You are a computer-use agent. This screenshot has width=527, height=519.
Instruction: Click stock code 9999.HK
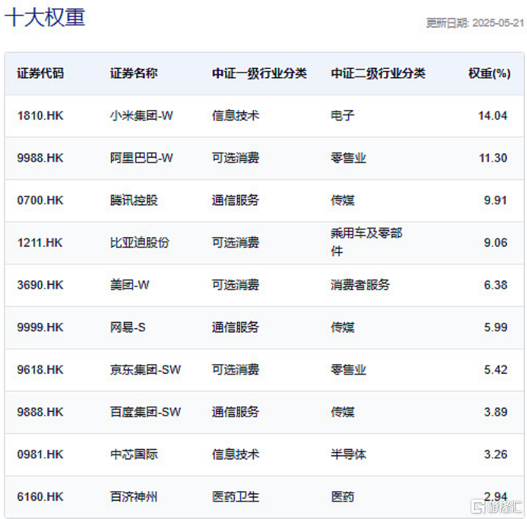coord(40,327)
